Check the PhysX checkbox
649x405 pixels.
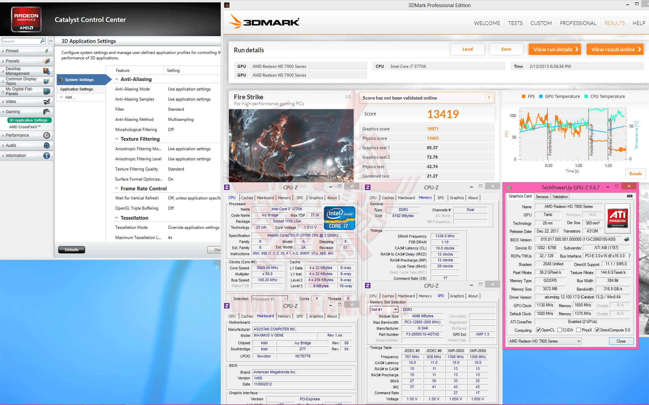pos(579,330)
